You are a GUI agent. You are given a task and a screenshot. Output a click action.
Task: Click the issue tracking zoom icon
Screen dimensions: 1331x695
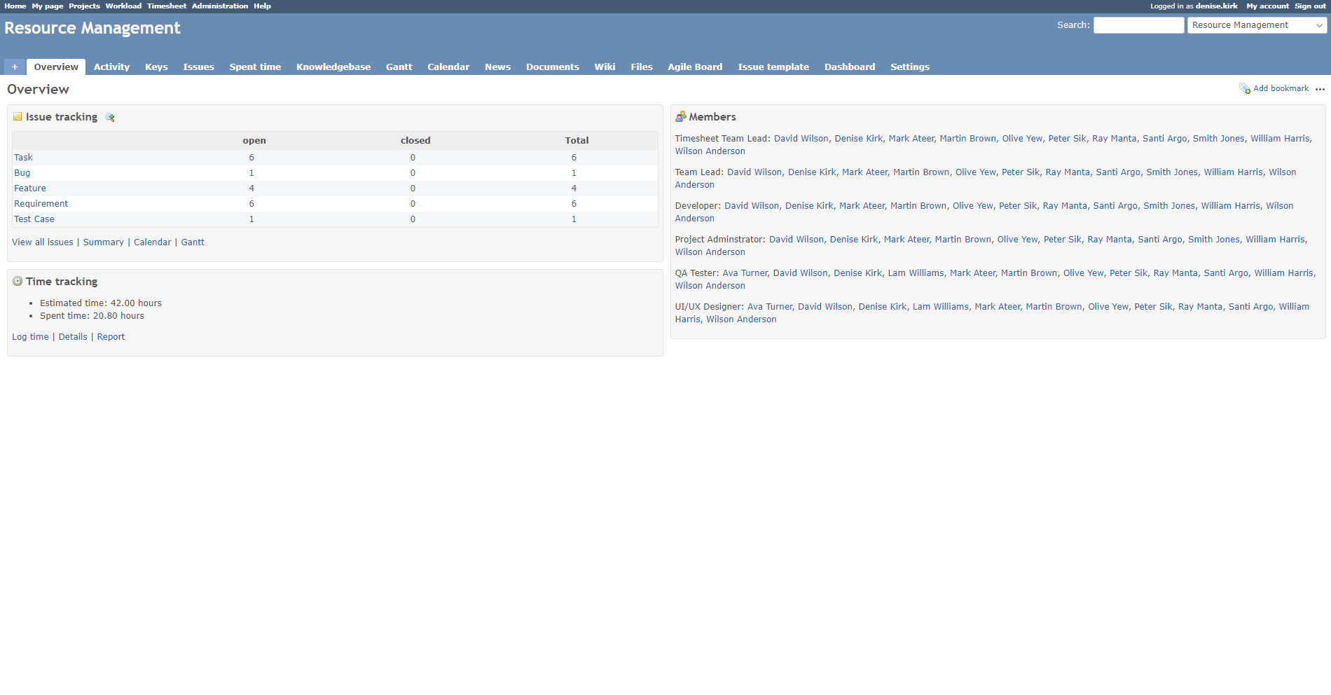pyautogui.click(x=110, y=118)
